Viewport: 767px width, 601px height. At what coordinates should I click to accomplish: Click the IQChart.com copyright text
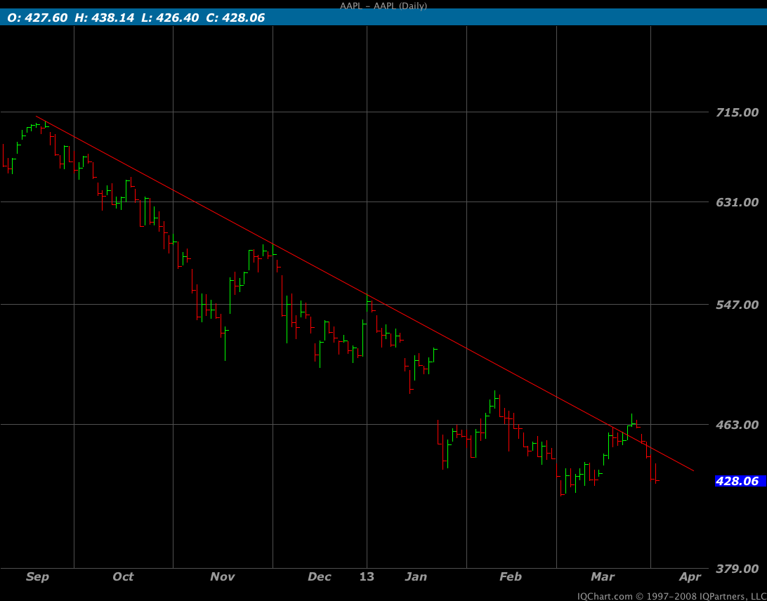click(x=671, y=596)
